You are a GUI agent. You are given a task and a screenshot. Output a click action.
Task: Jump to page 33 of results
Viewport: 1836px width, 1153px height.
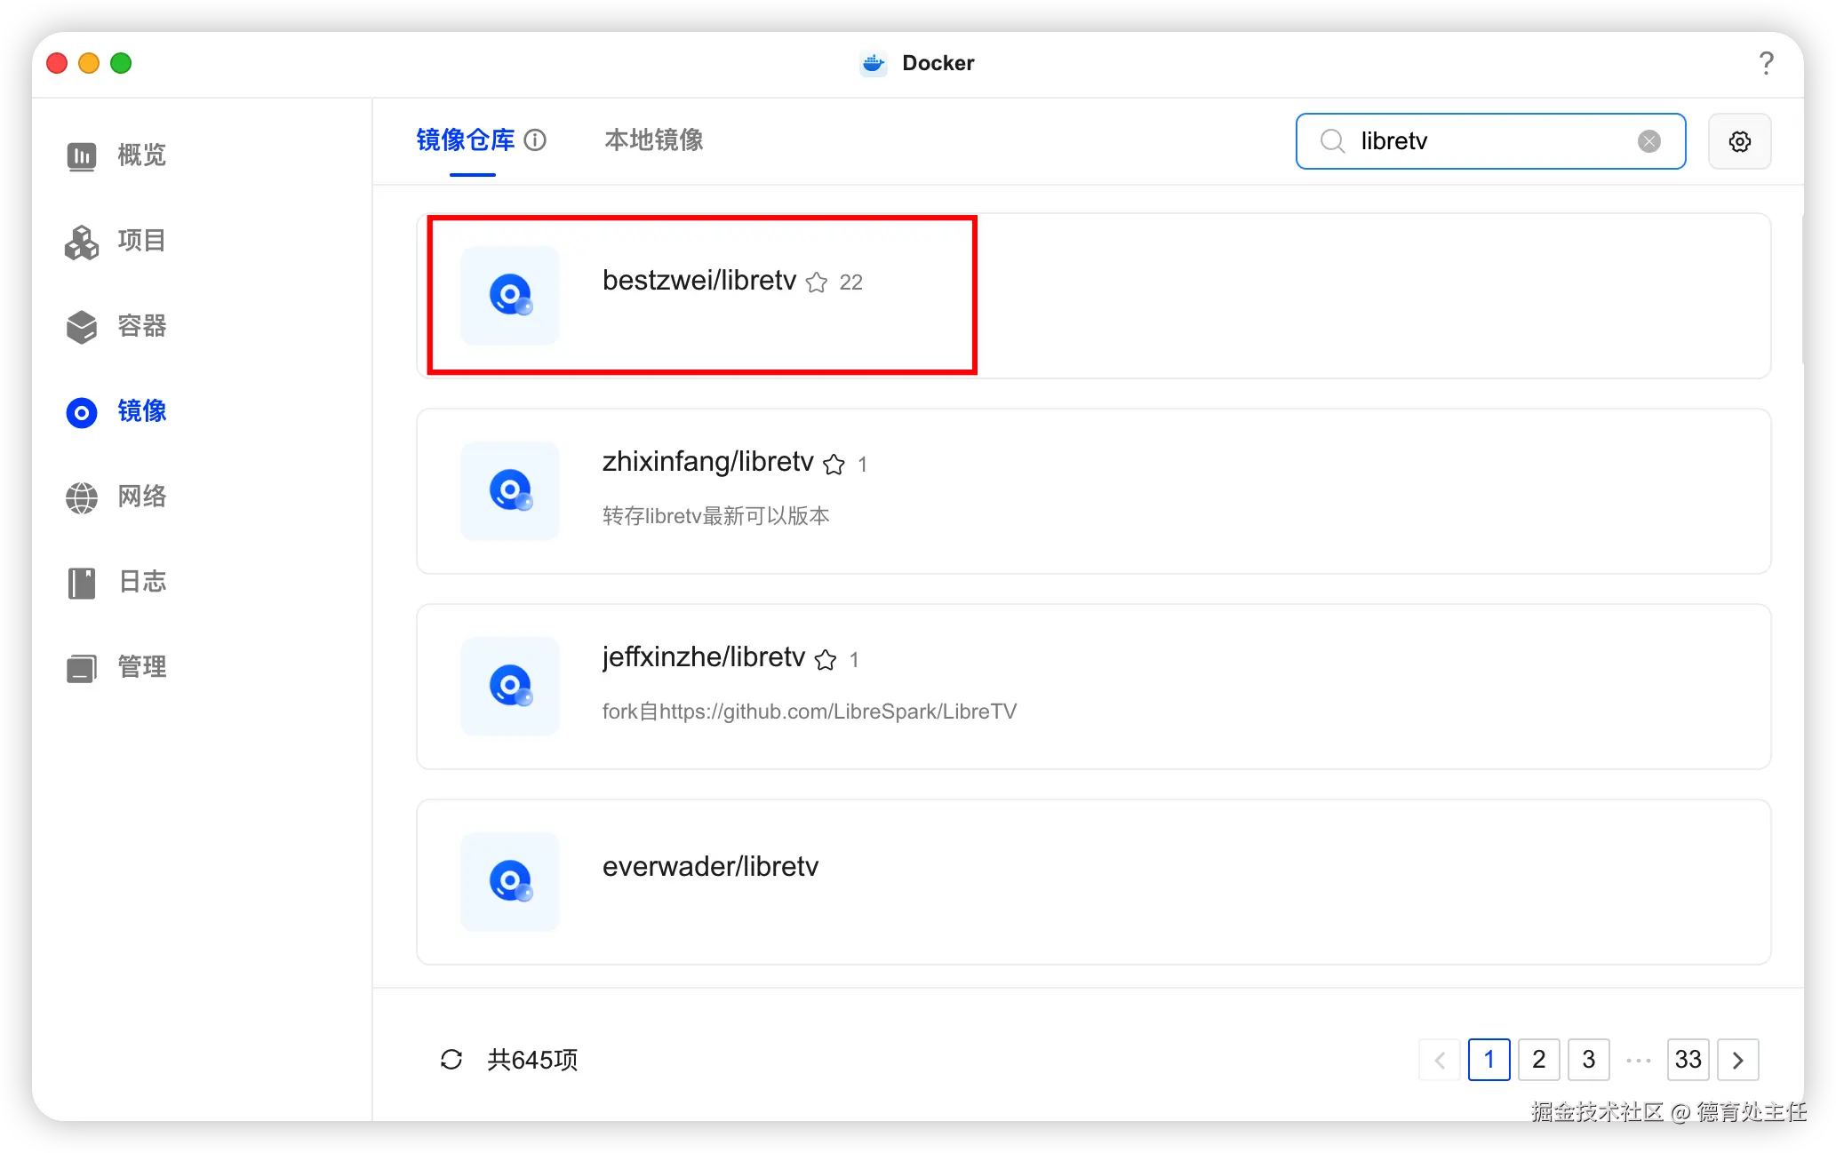(1688, 1060)
